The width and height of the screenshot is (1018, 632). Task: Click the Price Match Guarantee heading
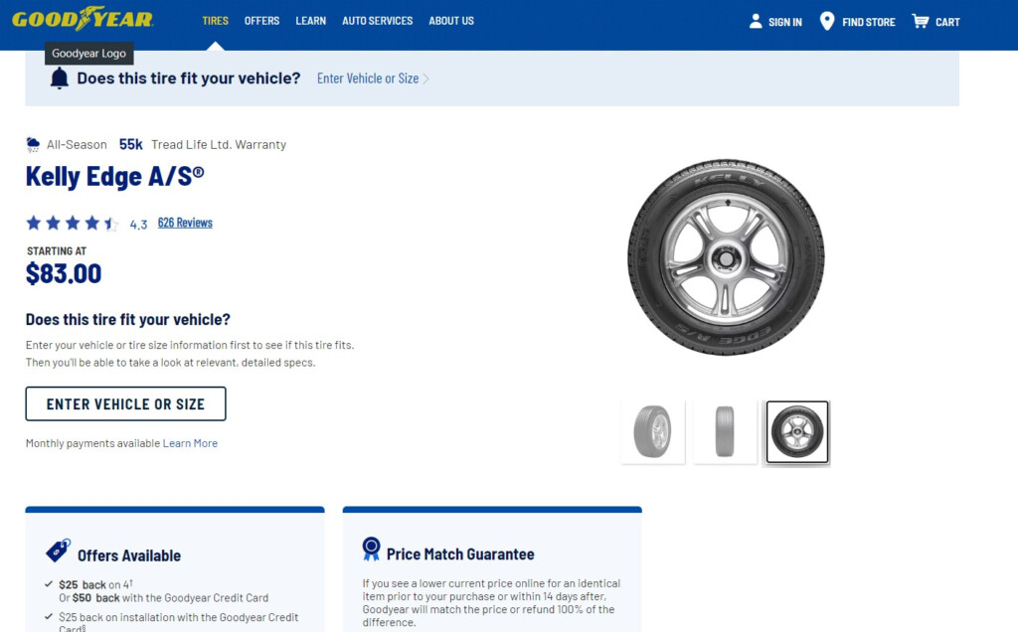[x=460, y=554]
